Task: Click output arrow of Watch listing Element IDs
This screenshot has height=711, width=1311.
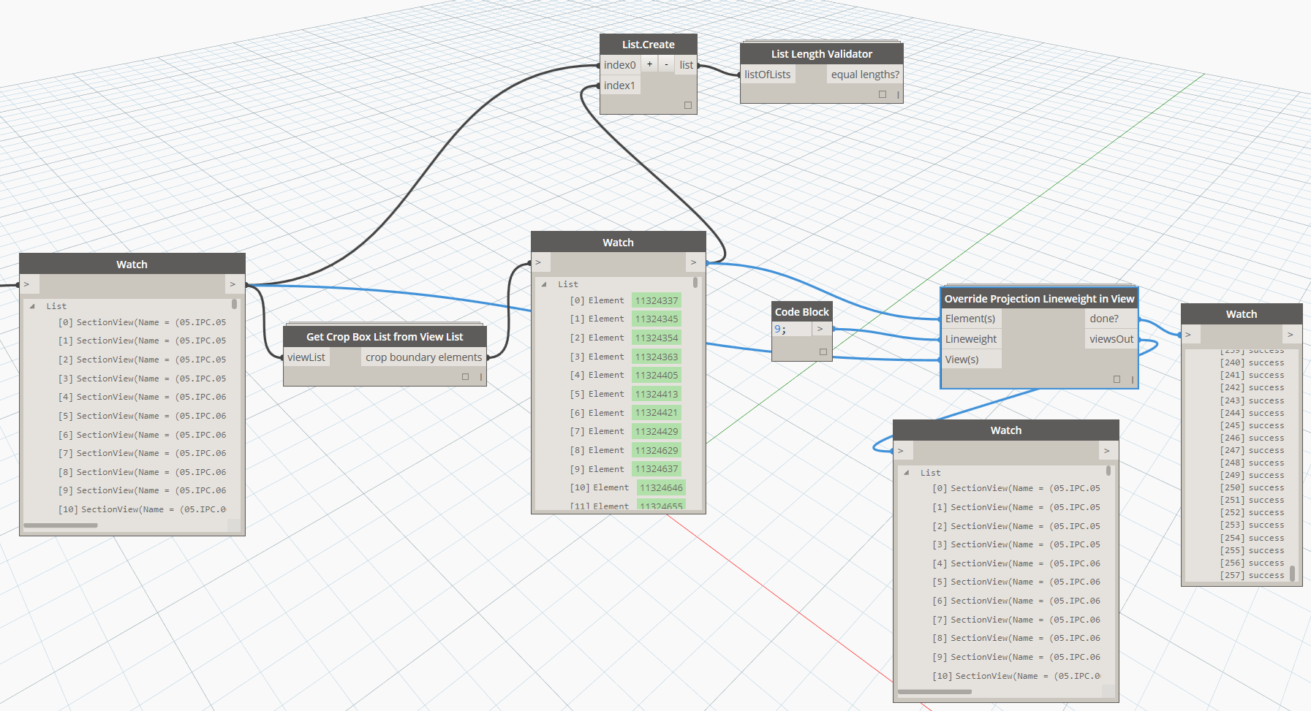Action: [x=693, y=262]
